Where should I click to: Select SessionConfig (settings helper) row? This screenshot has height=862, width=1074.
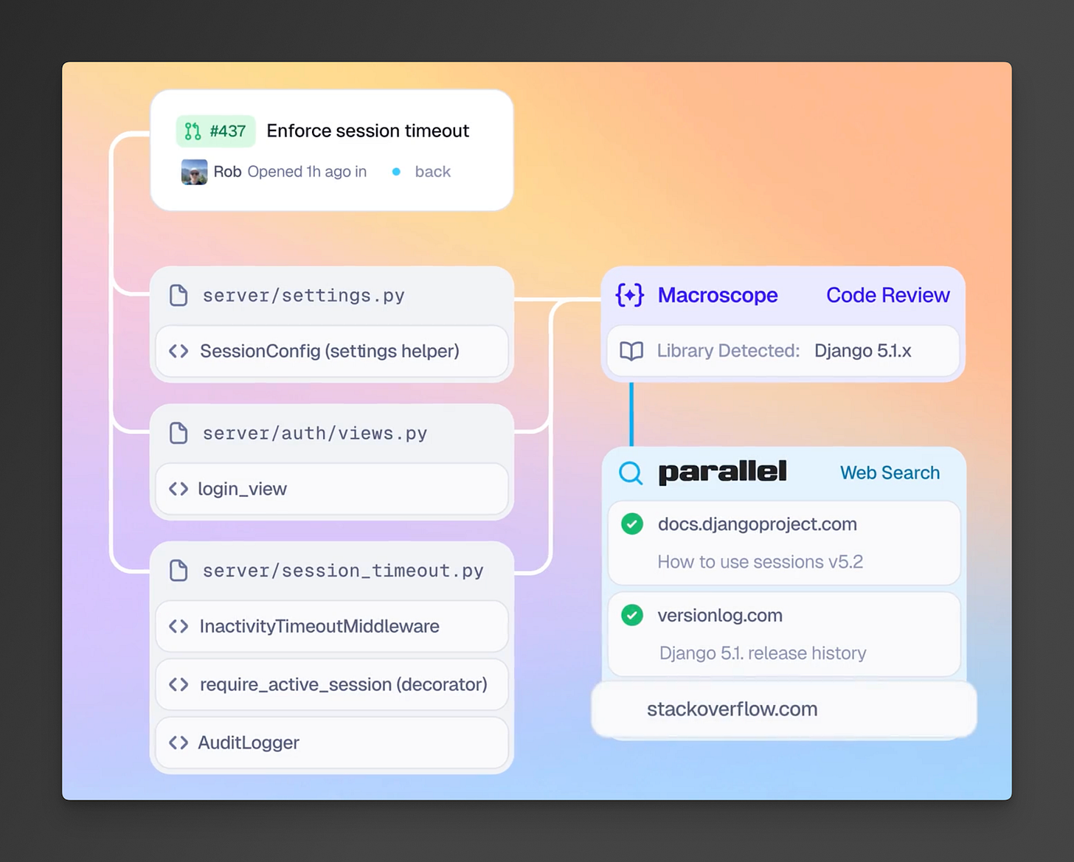[x=332, y=351]
